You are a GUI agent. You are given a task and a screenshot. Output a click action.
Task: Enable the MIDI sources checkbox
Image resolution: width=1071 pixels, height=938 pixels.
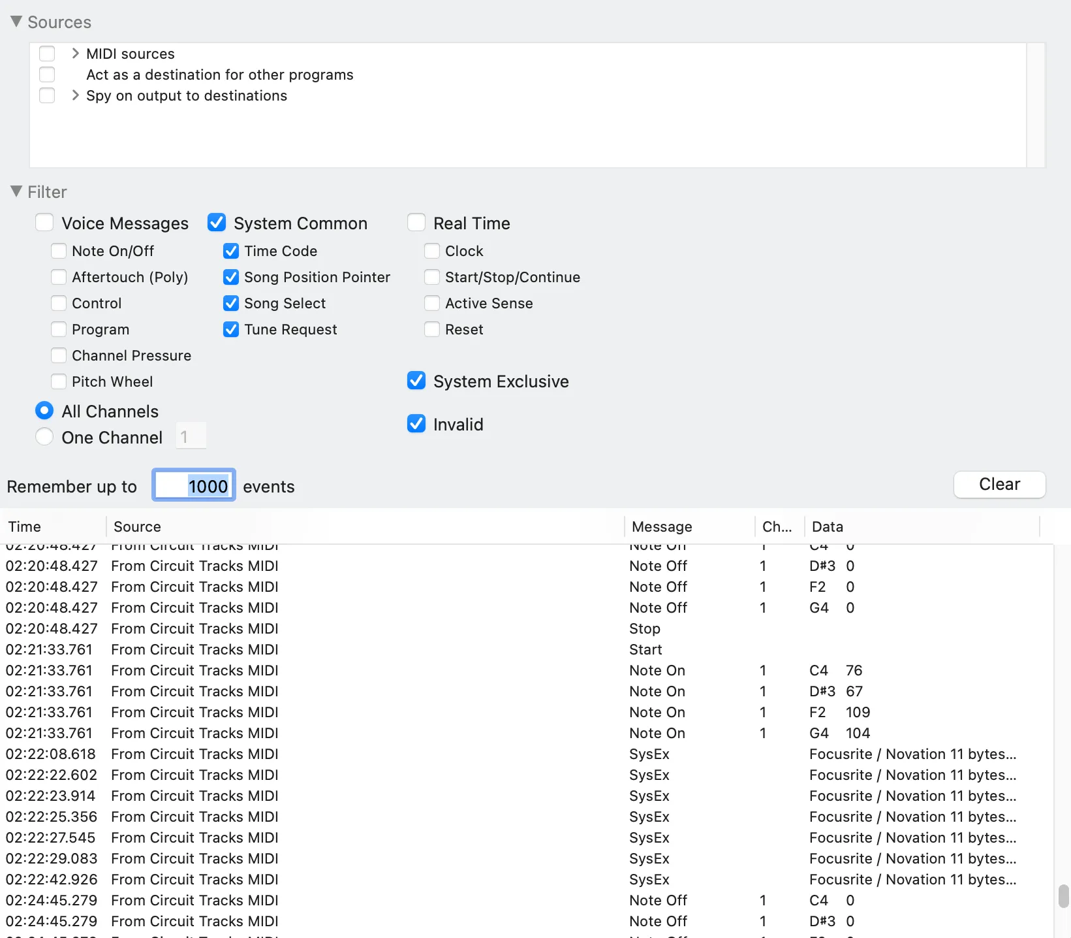[47, 54]
